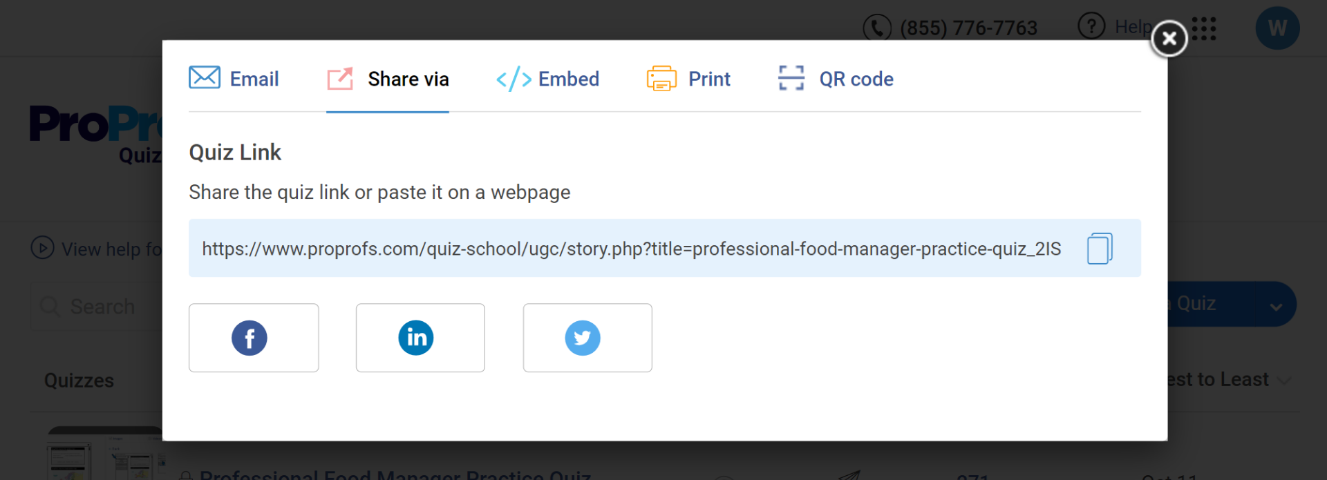
Task: Copy the quiz link to clipboard
Action: (1099, 249)
